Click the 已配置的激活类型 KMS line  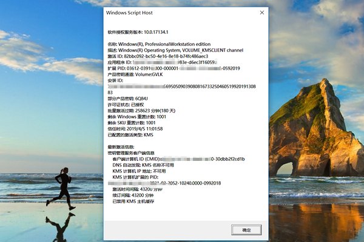coord(130,135)
